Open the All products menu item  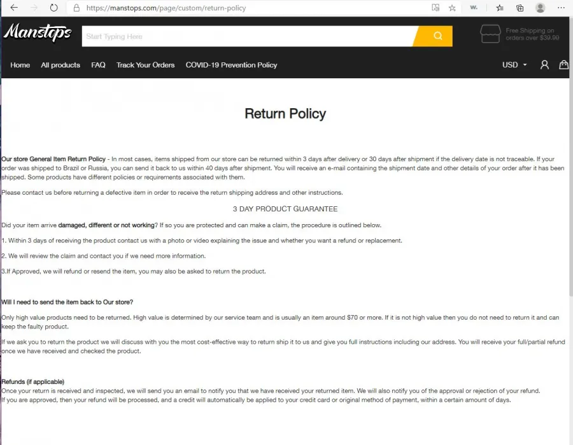(60, 65)
